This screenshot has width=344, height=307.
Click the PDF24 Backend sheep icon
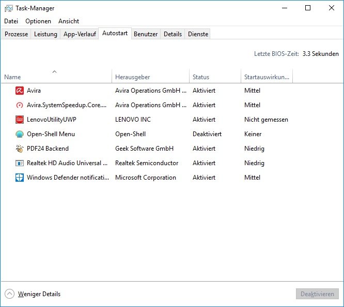[20, 149]
